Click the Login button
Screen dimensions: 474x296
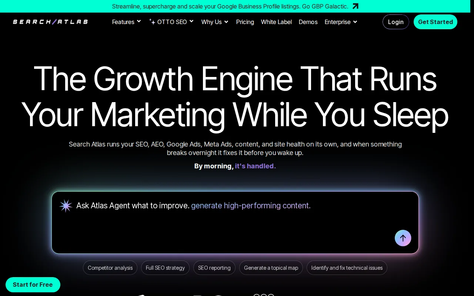[x=396, y=22]
